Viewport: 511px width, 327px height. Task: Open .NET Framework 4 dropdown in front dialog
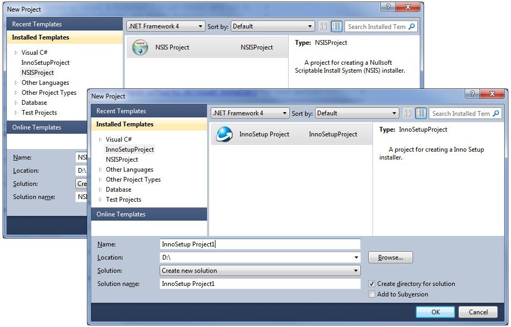point(250,113)
